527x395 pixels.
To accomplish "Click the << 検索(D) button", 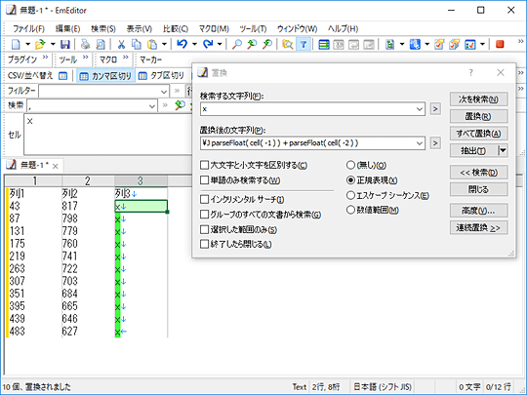I will (x=478, y=173).
